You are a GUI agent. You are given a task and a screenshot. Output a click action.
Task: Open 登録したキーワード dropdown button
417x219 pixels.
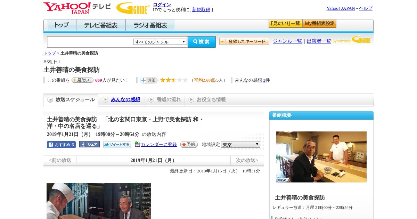coord(244,41)
